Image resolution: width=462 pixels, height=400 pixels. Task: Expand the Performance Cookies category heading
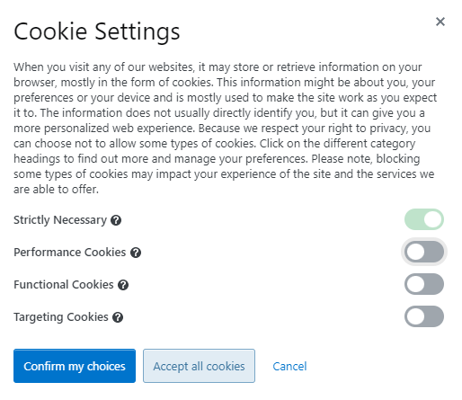coord(70,253)
